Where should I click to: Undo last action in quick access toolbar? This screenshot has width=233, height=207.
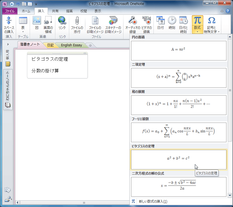tap(18, 4)
